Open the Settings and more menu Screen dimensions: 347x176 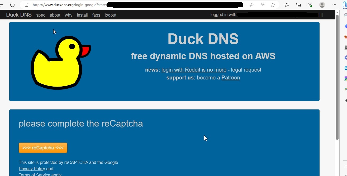[x=334, y=5]
